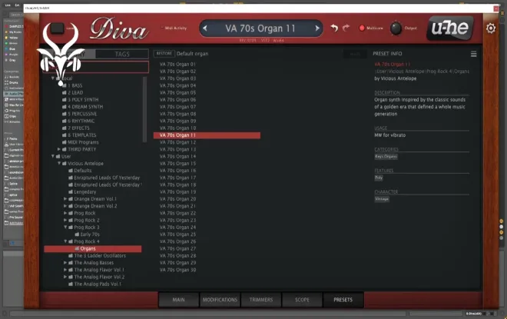
Task: Collapse the Vicious Antelope folder
Action: coord(59,164)
